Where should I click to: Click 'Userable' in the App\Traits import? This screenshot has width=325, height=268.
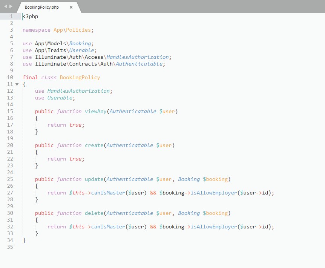coord(81,50)
